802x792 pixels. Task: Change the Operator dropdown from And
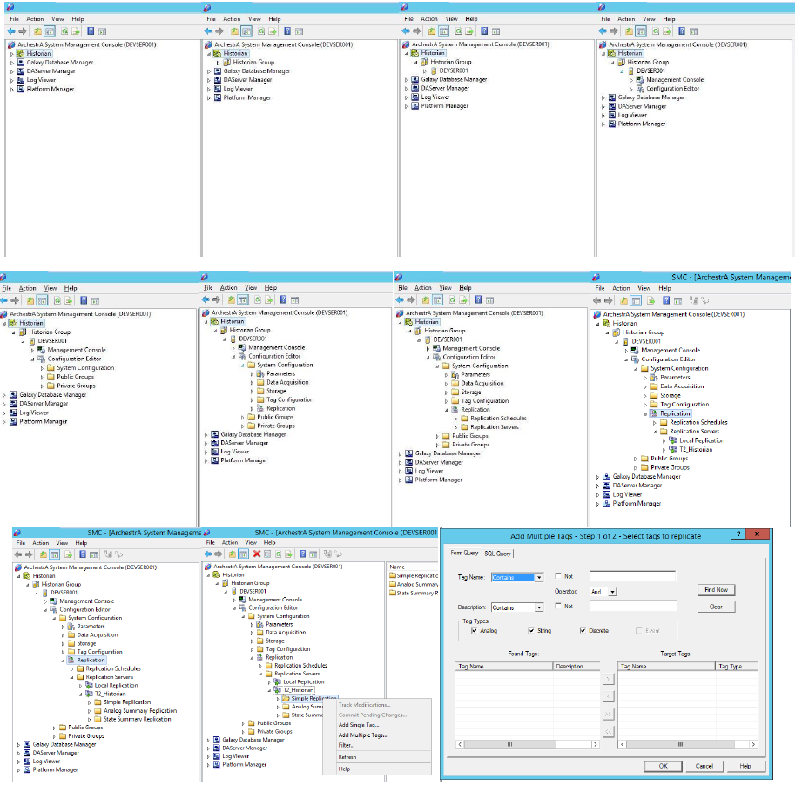(x=611, y=593)
